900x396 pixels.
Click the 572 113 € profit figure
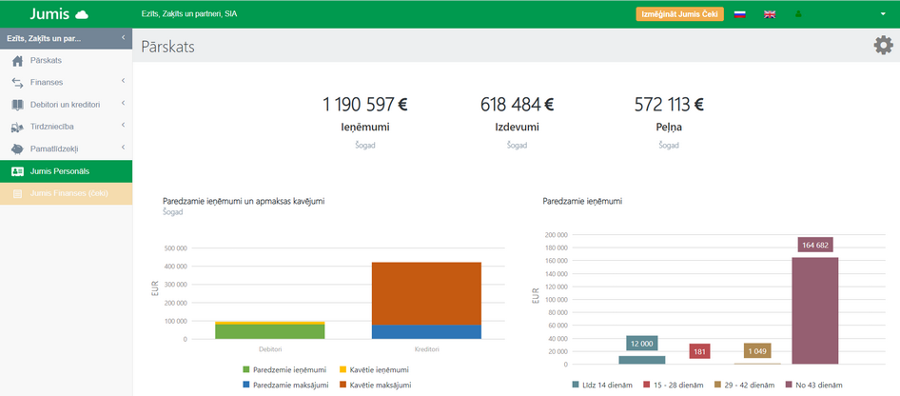coord(669,105)
